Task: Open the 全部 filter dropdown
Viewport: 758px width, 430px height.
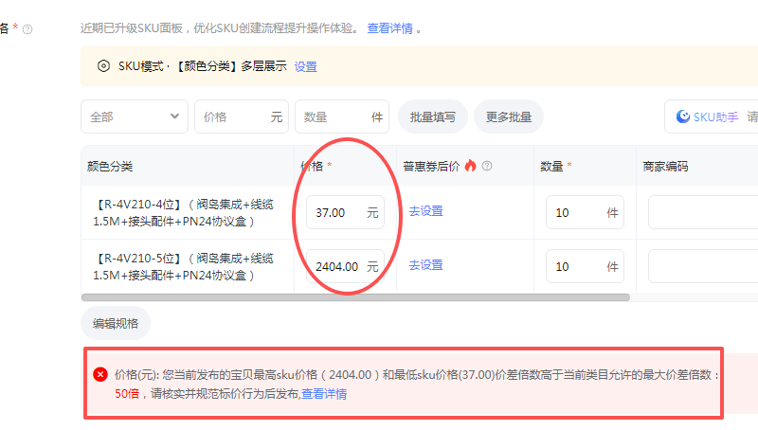Action: 134,117
